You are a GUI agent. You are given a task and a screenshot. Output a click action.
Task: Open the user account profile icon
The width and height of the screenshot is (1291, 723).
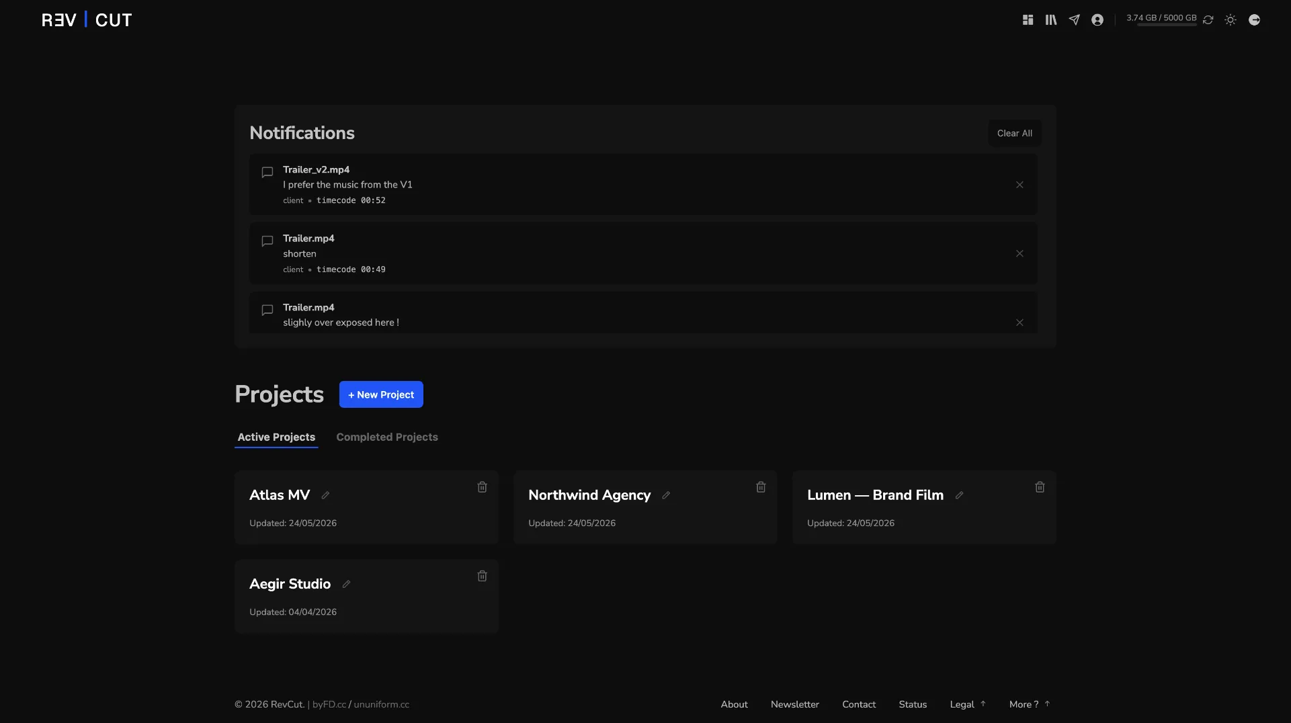[x=1097, y=20]
